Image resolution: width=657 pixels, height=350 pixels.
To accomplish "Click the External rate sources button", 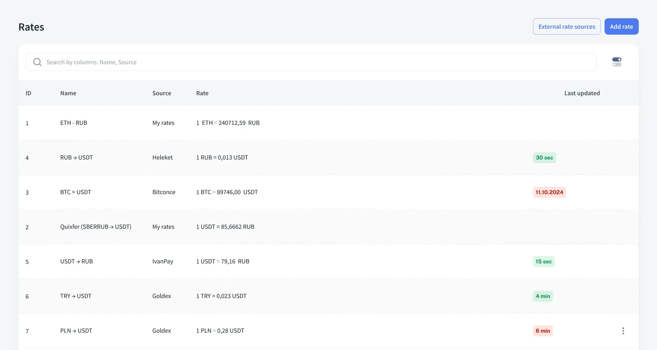I will coord(567,26).
